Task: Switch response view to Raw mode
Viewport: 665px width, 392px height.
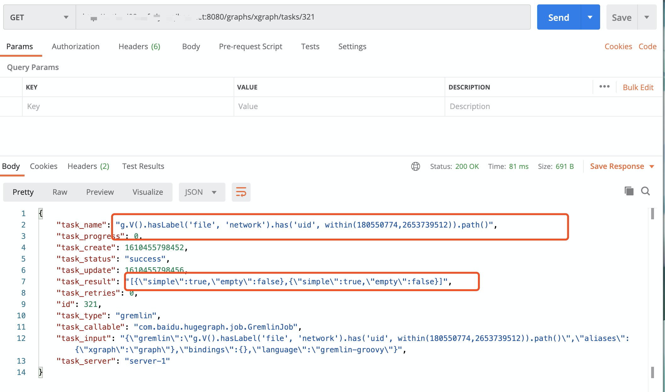Action: pos(60,192)
